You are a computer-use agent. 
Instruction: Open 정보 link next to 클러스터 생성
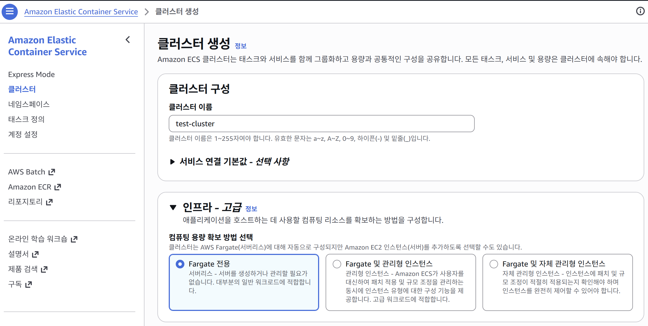click(241, 46)
